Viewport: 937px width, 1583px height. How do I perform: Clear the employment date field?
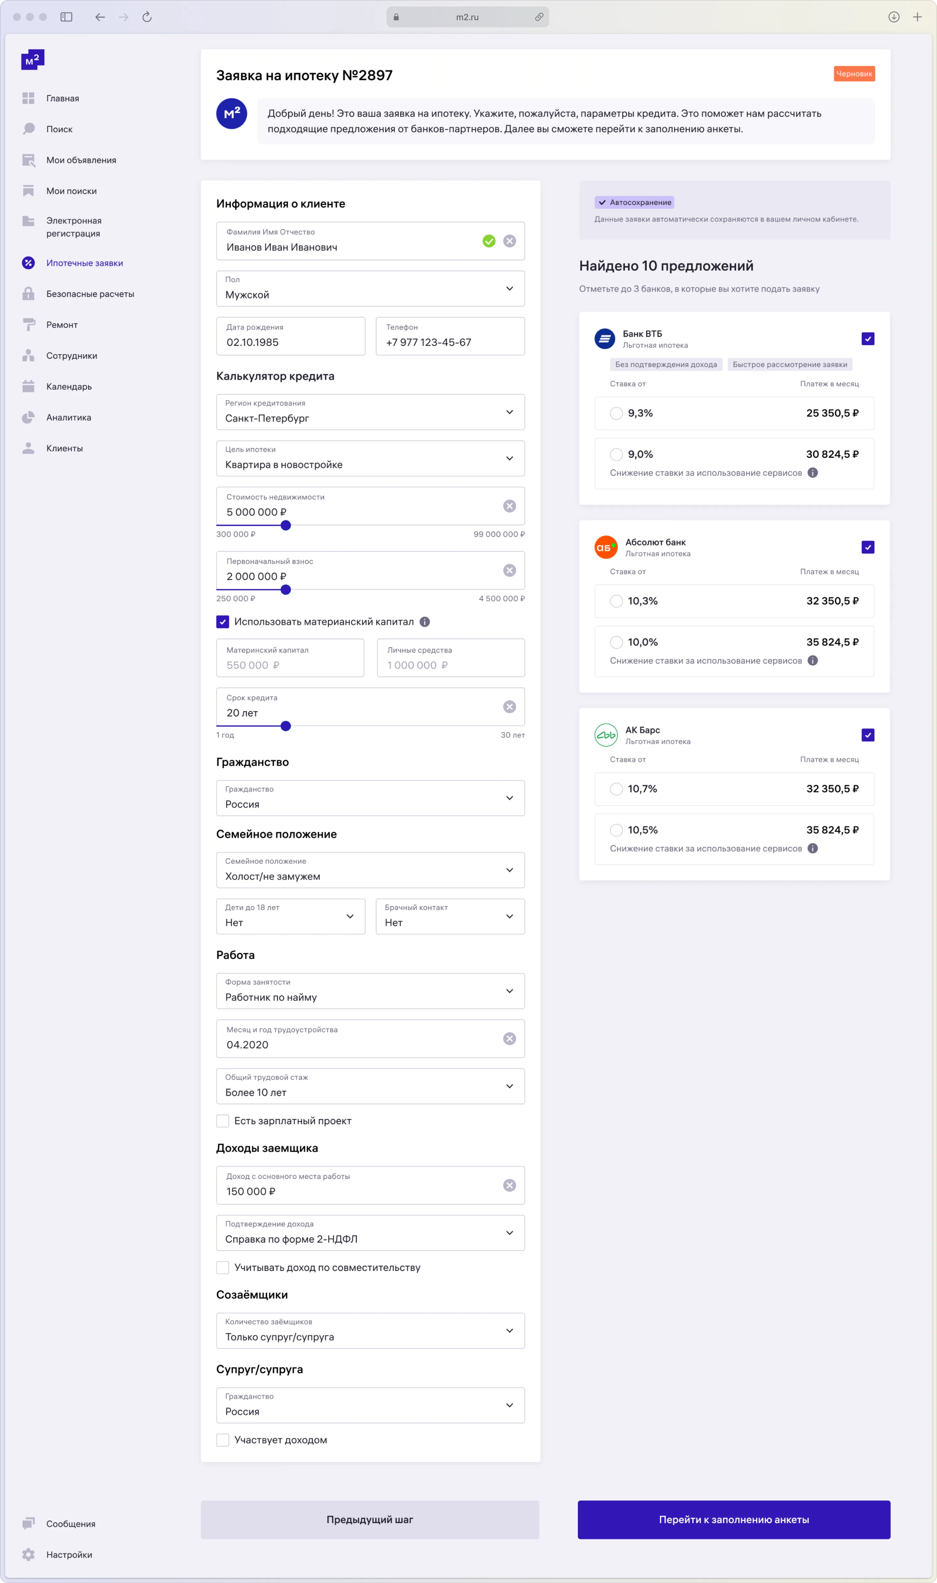509,1039
